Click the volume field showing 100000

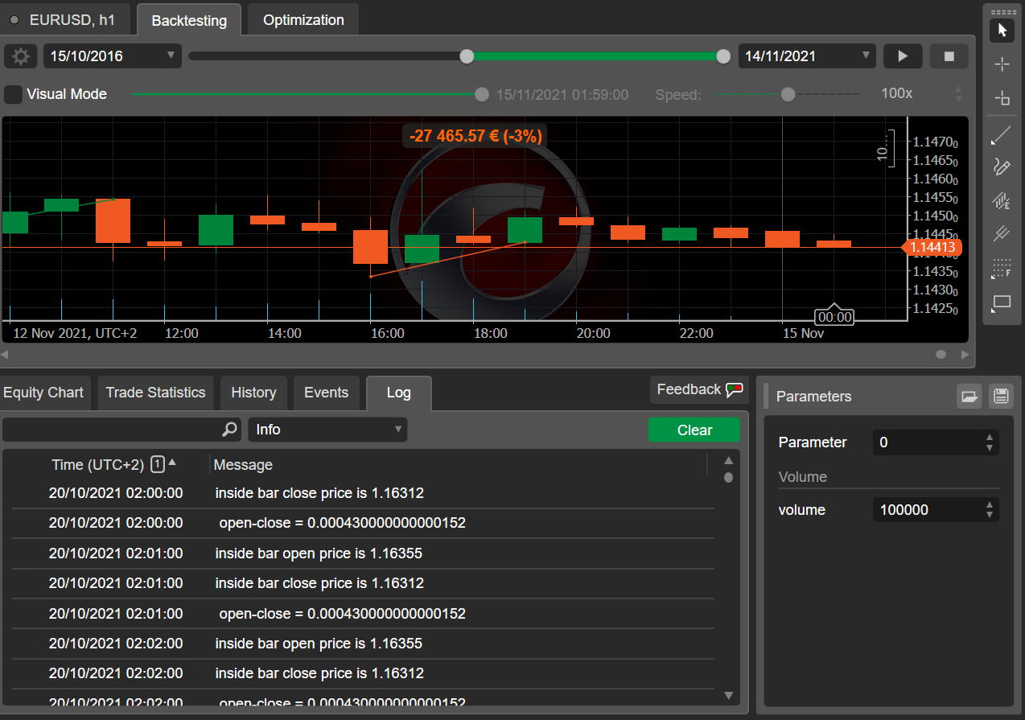[928, 510]
